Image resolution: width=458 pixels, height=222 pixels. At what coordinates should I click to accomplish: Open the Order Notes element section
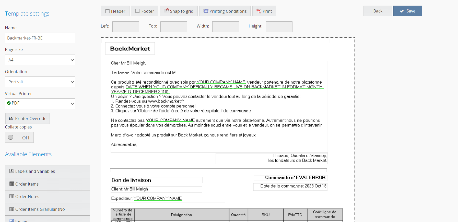point(47,197)
